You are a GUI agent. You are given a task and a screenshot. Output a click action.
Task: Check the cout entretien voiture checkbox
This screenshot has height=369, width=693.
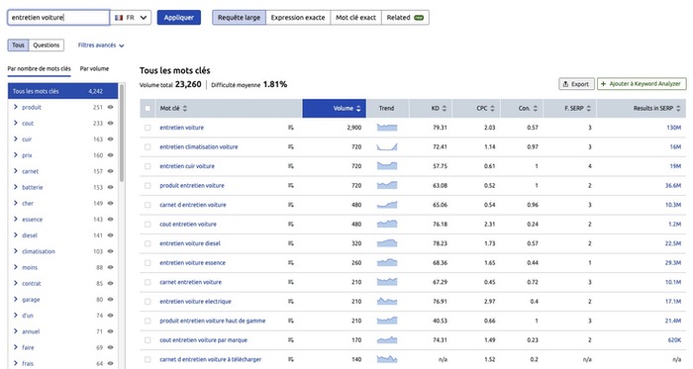[x=148, y=225]
